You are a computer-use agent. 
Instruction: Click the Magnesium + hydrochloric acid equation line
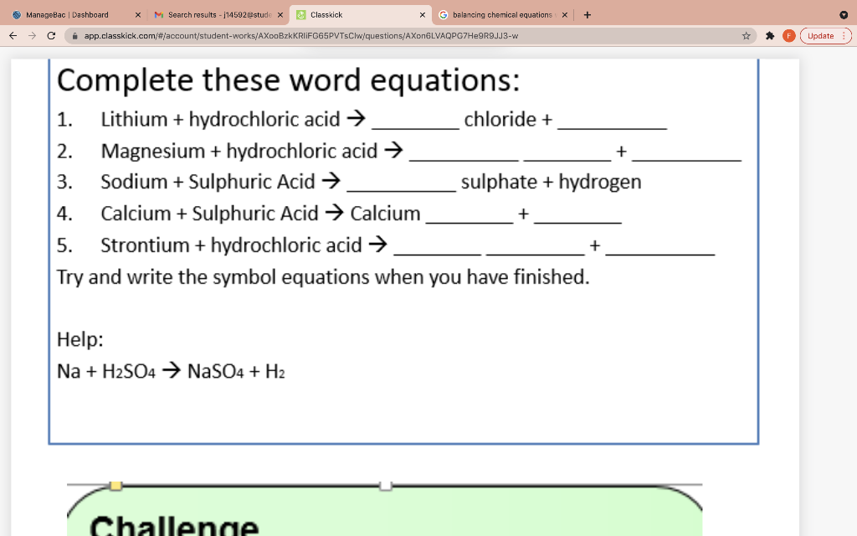[x=399, y=151]
